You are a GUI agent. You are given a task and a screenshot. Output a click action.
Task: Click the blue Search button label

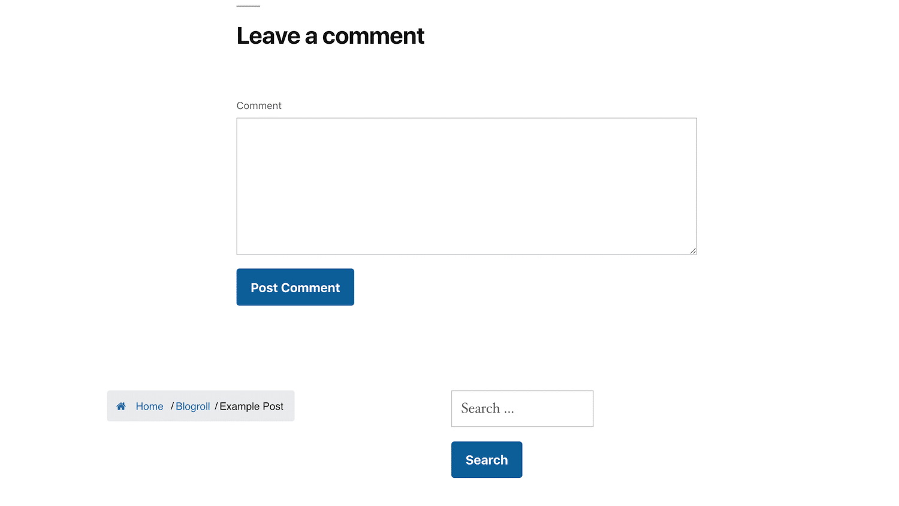pos(486,459)
